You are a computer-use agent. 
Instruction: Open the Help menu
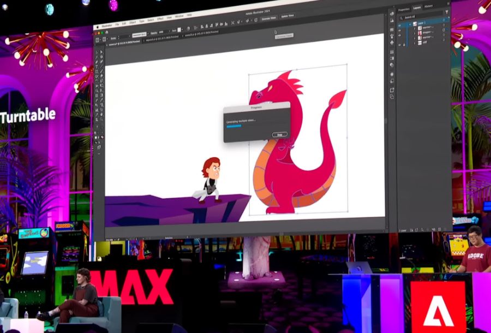pos(189,15)
